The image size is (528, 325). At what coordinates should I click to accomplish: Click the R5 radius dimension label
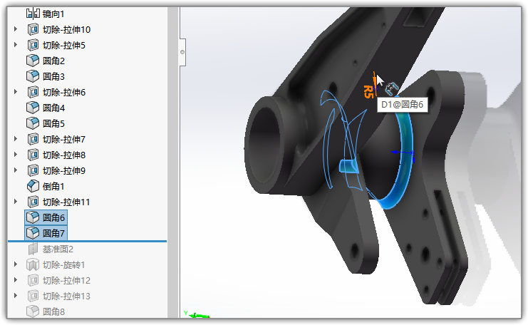point(368,91)
